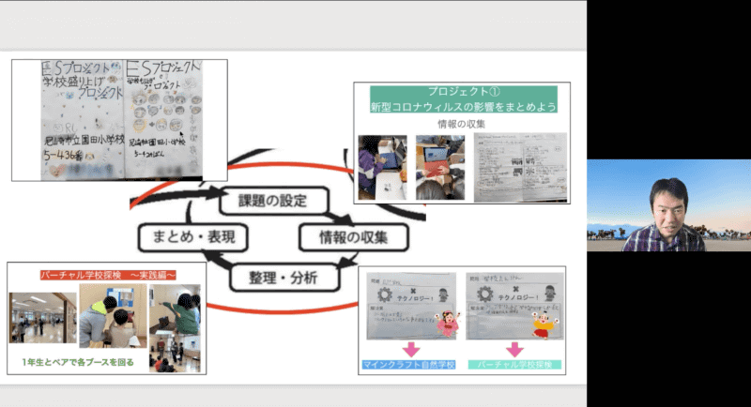751x407 pixels.
Task: Open the right ESプロジェクト poster with drawn faces
Action: click(x=163, y=119)
